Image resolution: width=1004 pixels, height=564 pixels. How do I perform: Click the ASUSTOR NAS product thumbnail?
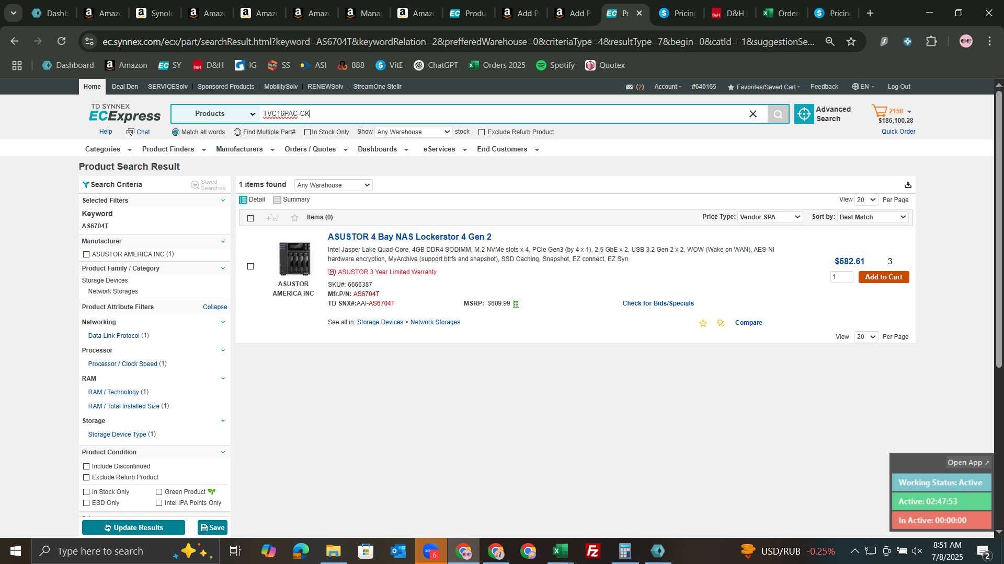pyautogui.click(x=294, y=259)
